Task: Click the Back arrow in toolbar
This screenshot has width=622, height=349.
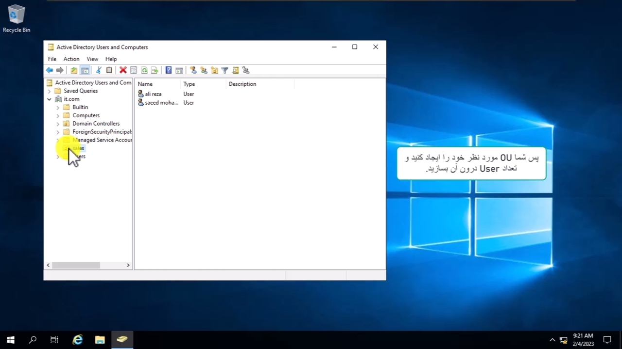Action: 49,70
